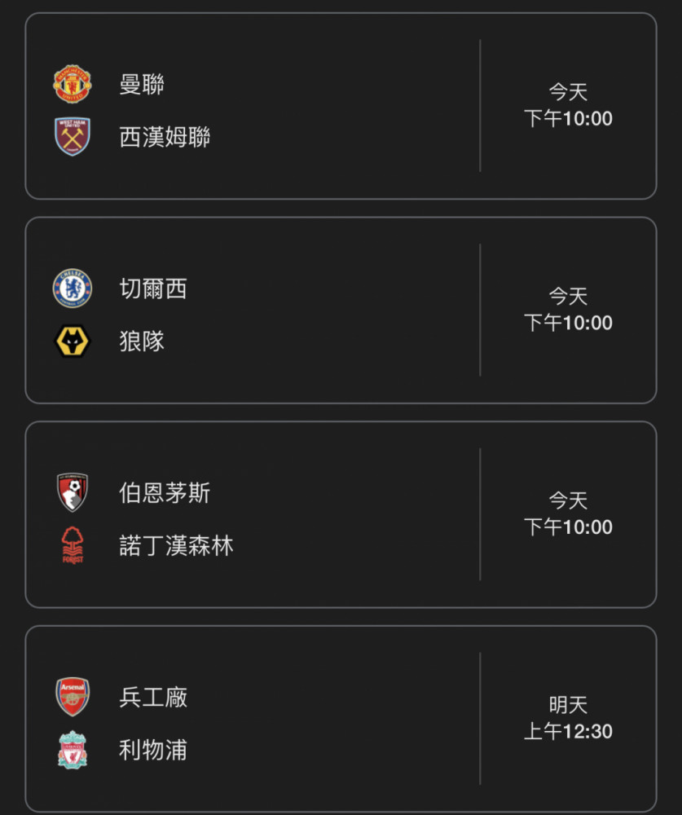Click the Wolves wolf-head logo

73,341
